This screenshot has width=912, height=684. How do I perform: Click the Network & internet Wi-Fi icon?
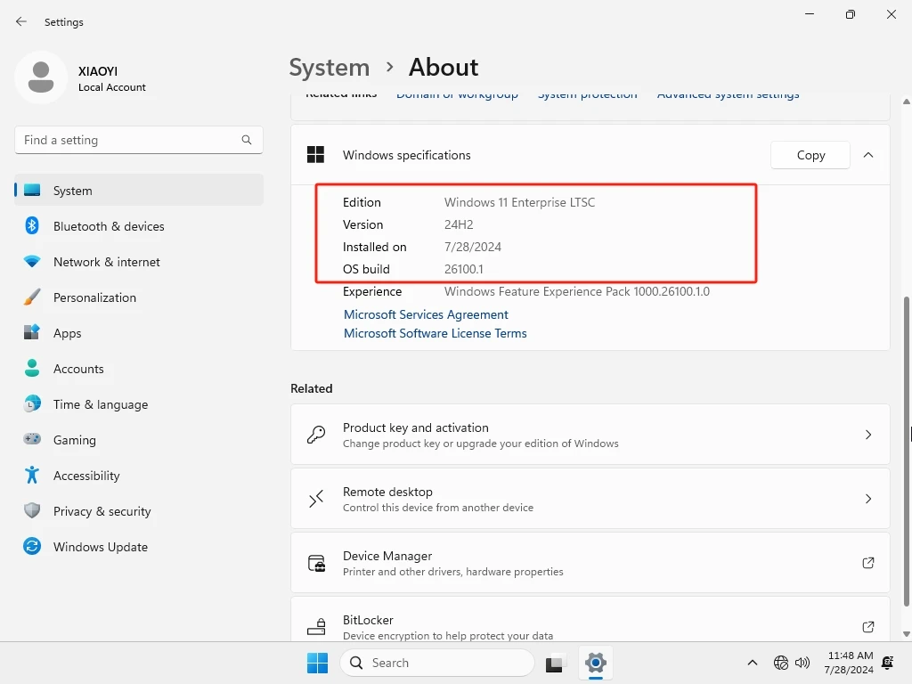(32, 261)
